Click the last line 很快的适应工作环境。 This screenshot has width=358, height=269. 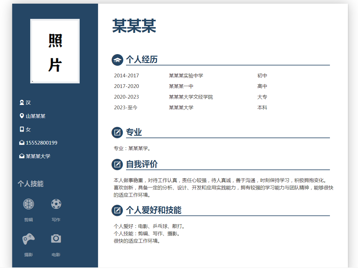tap(137, 241)
